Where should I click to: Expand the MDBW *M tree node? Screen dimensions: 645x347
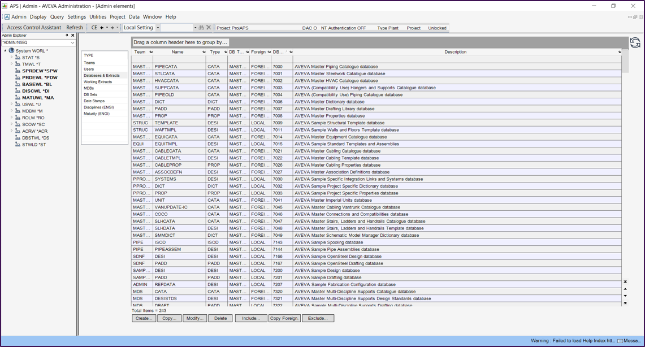(11, 111)
